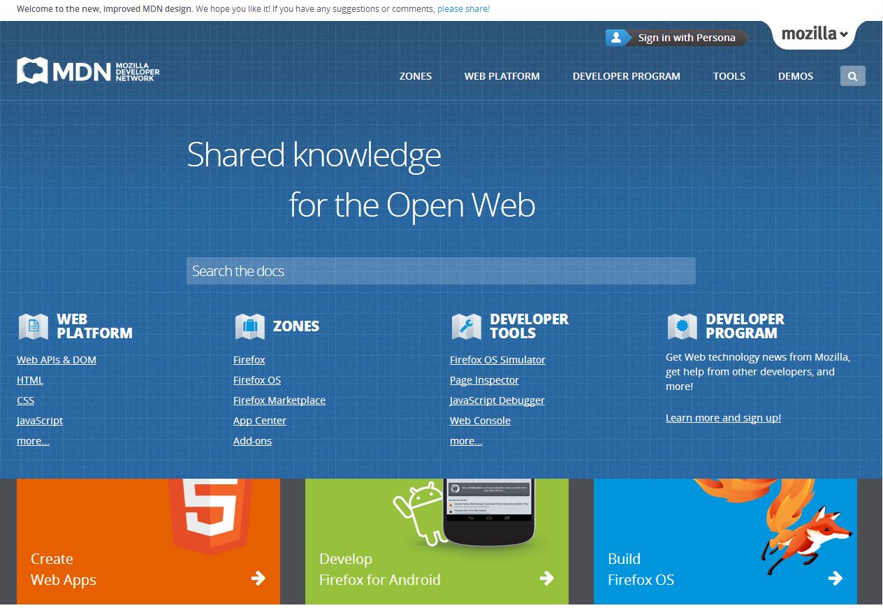Open the Build Firefox OS tile text

[x=641, y=570]
